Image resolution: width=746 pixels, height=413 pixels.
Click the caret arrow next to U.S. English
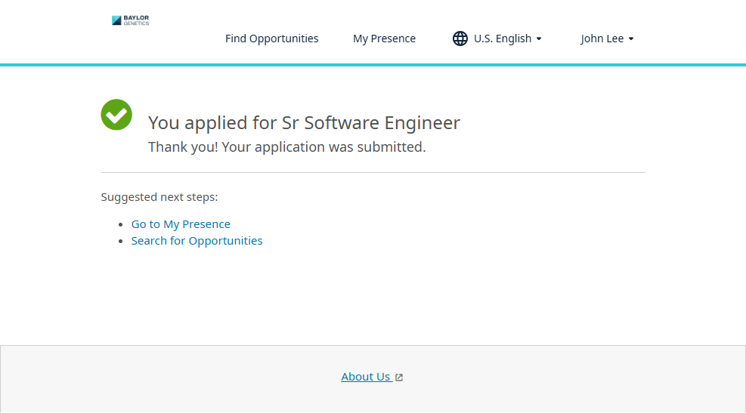(x=539, y=39)
